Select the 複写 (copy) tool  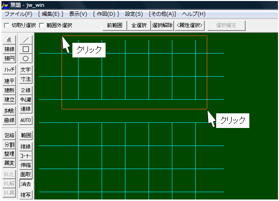pos(26,195)
